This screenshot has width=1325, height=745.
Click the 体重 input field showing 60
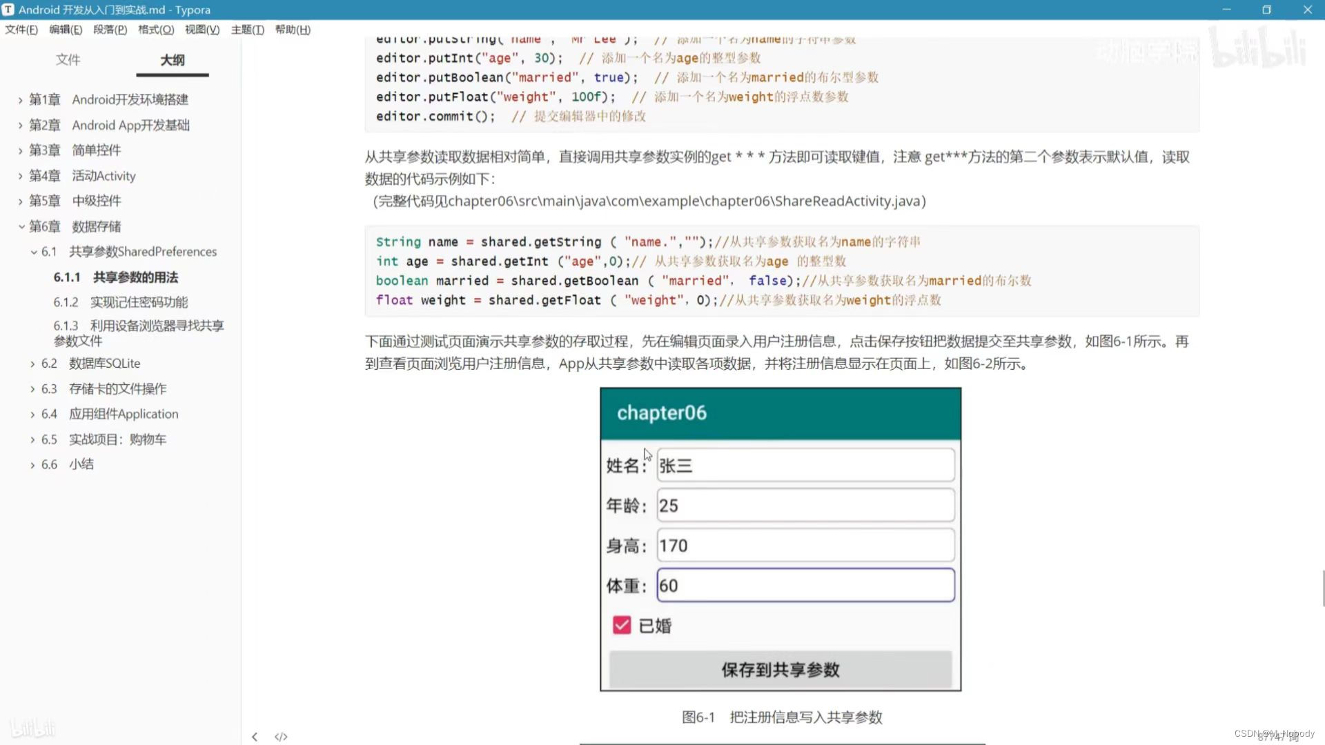pyautogui.click(x=805, y=585)
